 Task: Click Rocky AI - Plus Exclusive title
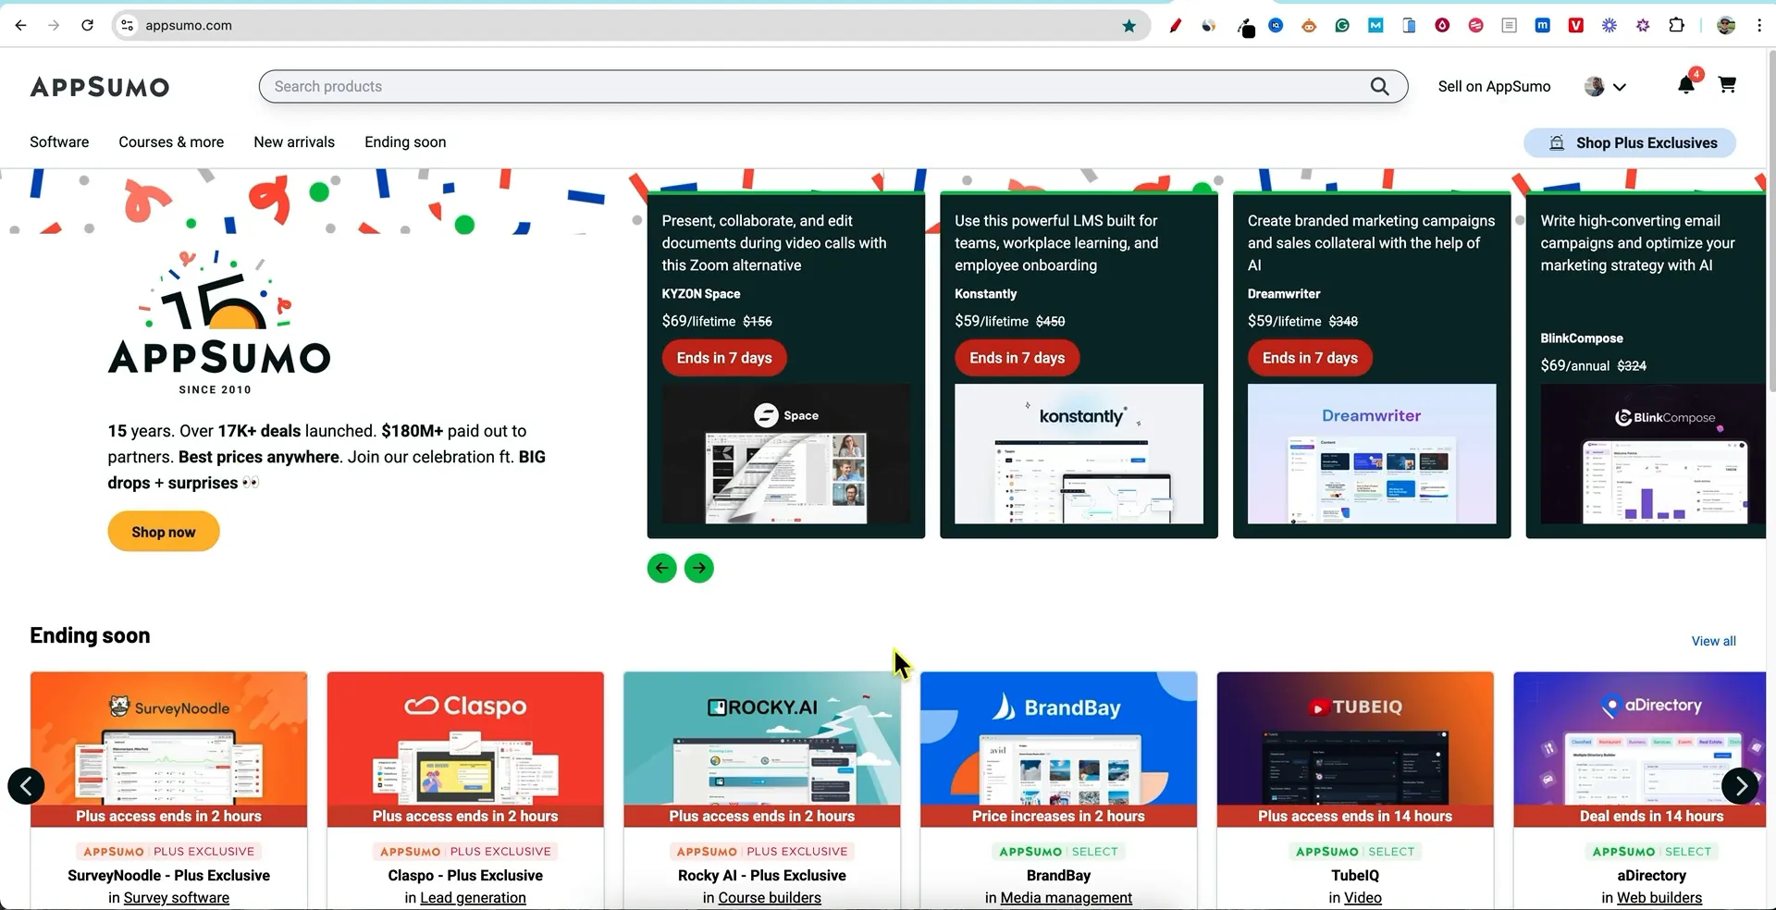pyautogui.click(x=762, y=876)
